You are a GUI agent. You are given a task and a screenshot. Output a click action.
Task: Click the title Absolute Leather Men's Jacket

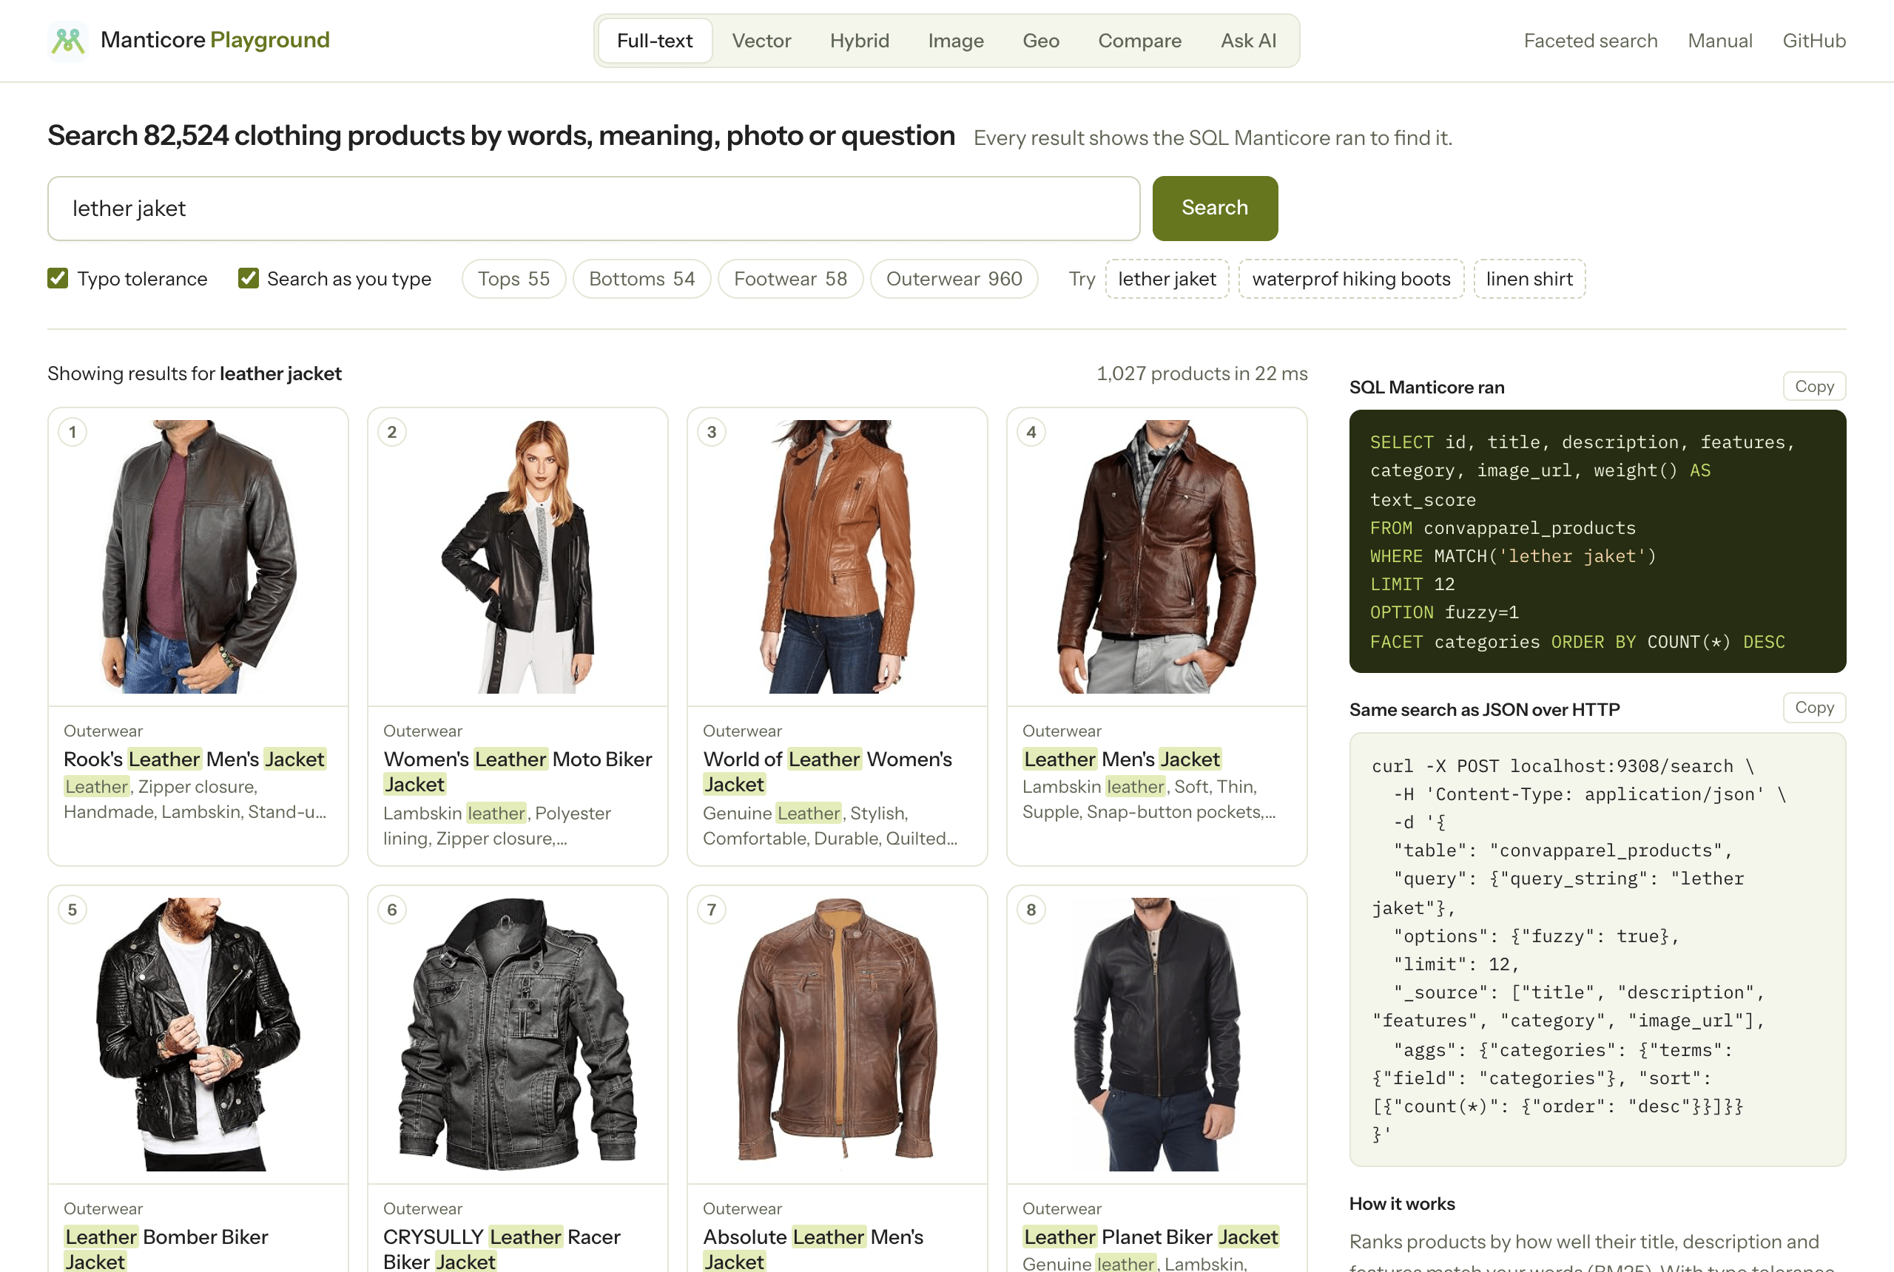click(x=813, y=1249)
